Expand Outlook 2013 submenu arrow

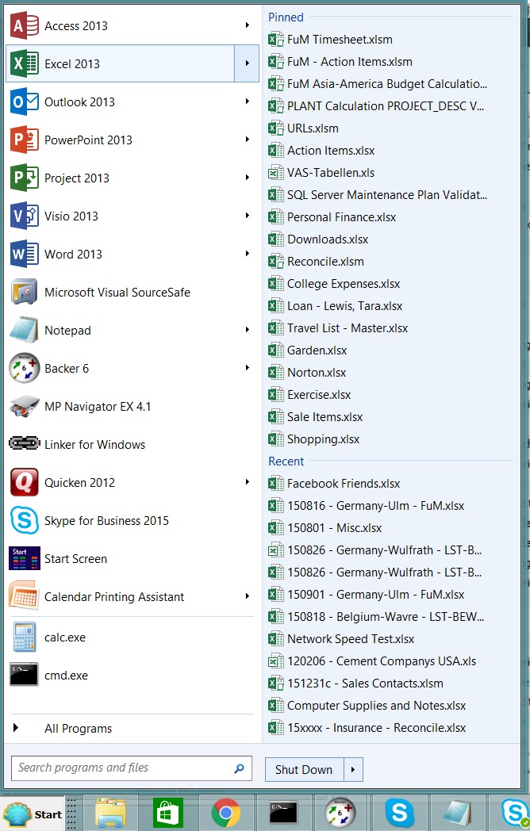(248, 101)
